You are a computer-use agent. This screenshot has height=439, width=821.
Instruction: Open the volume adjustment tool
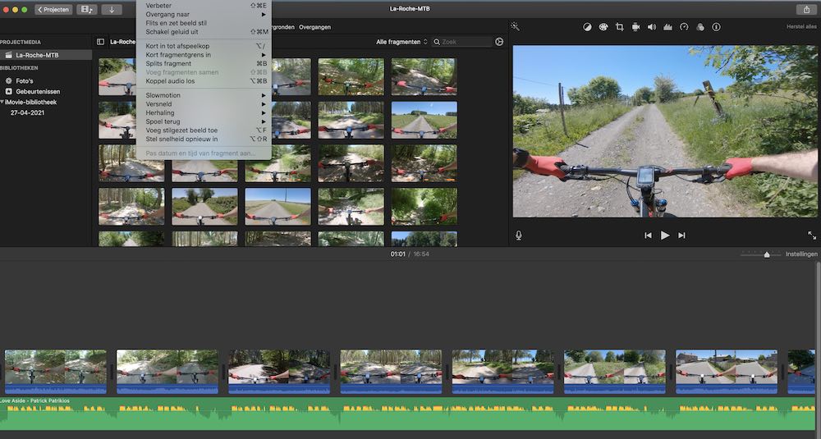652,27
